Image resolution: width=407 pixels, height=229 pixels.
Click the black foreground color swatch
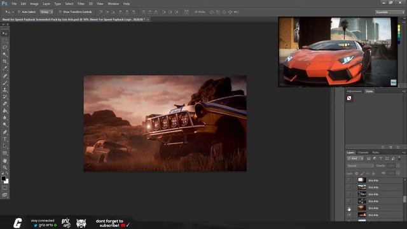pos(3,178)
